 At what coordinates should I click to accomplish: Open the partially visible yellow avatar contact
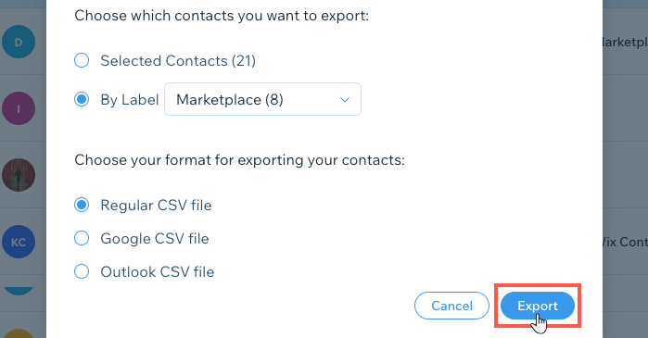click(x=19, y=333)
